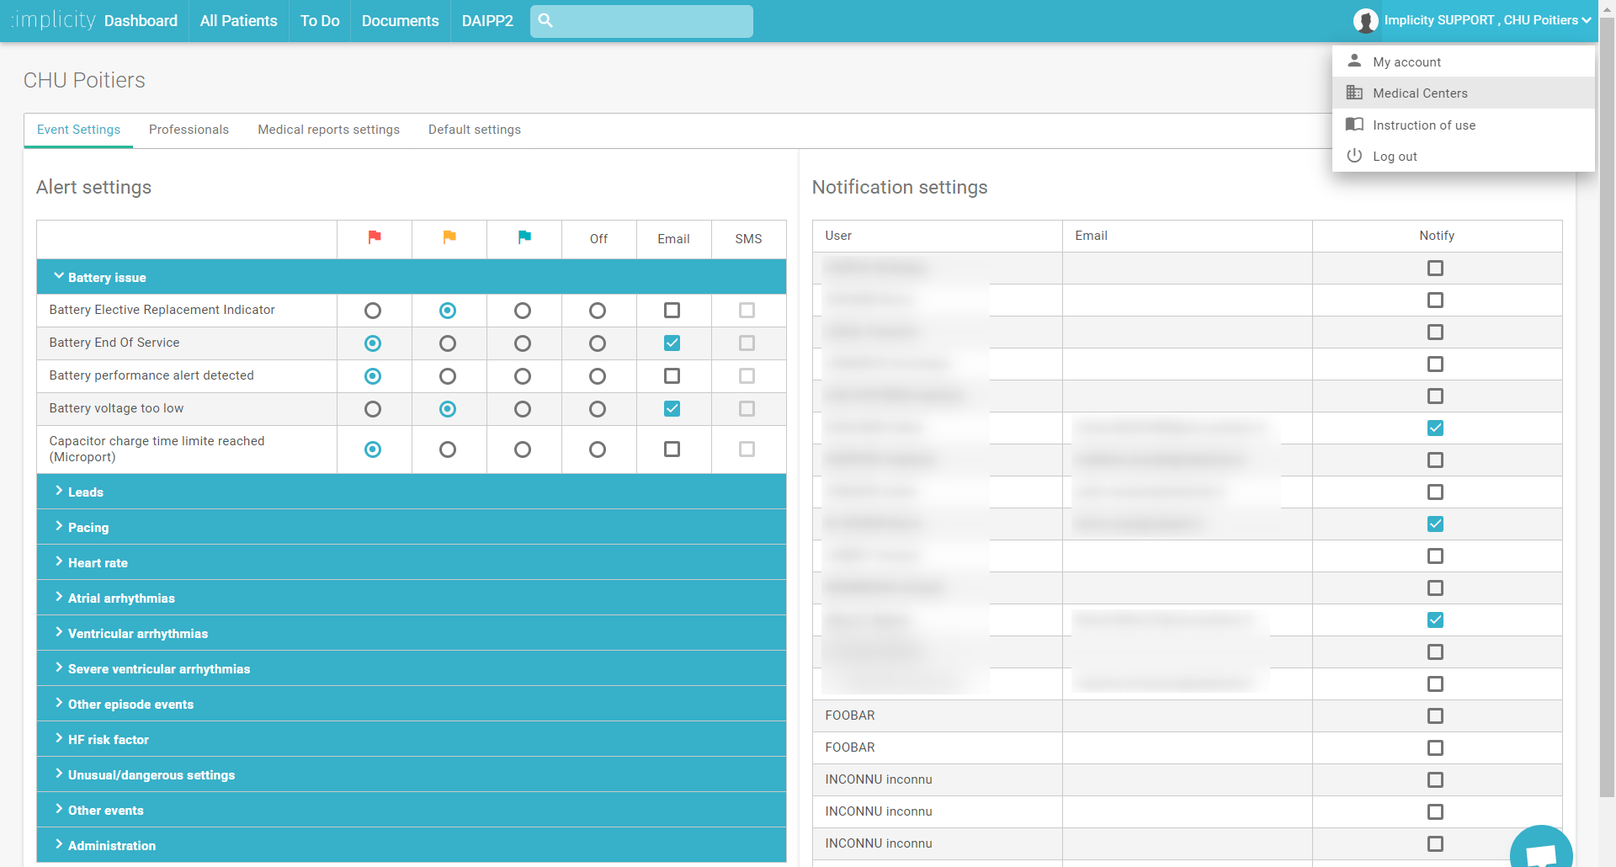Set Battery voltage too low to Off
This screenshot has width=1616, height=867.
(x=598, y=409)
